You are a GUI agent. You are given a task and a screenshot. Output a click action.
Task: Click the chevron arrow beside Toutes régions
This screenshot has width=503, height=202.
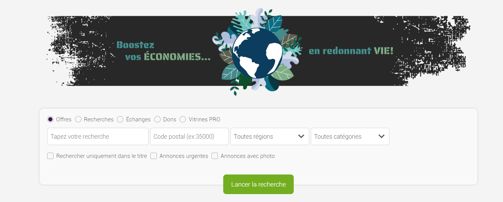pyautogui.click(x=301, y=136)
